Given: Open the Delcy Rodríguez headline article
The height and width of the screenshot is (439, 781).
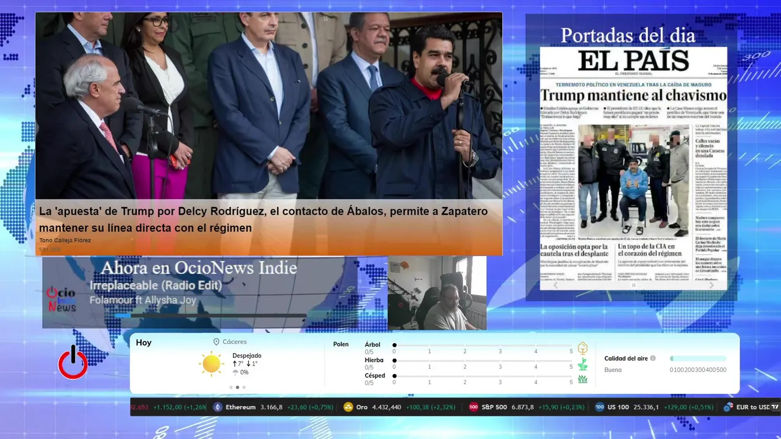Looking at the screenshot, I should [x=264, y=220].
